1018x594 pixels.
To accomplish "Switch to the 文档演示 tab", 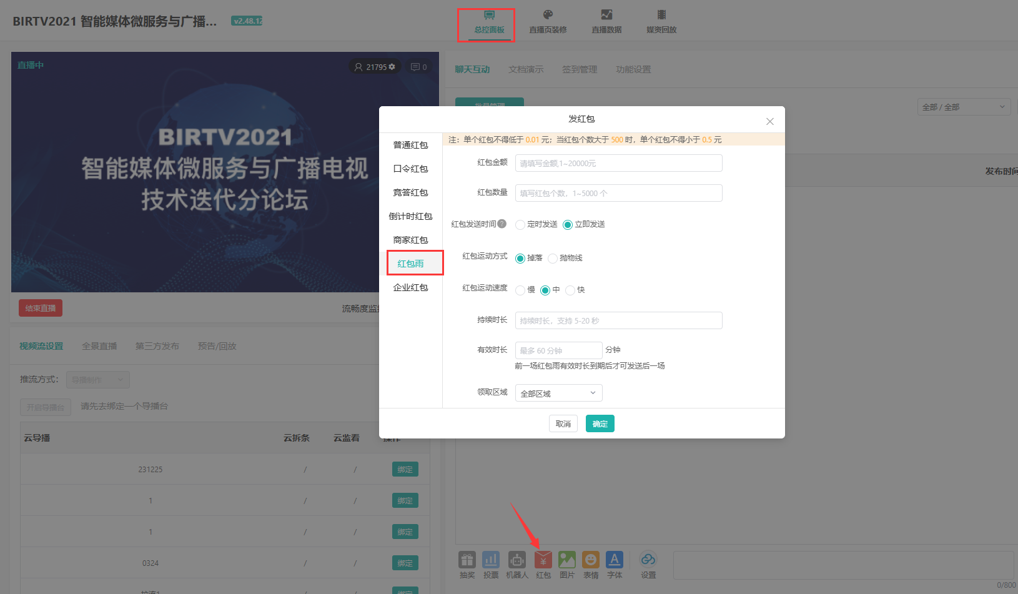I will tap(526, 69).
